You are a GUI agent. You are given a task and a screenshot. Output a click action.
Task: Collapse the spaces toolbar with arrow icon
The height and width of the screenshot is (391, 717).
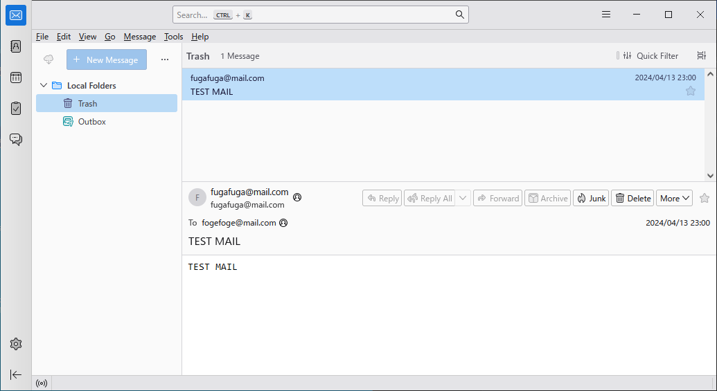point(16,374)
